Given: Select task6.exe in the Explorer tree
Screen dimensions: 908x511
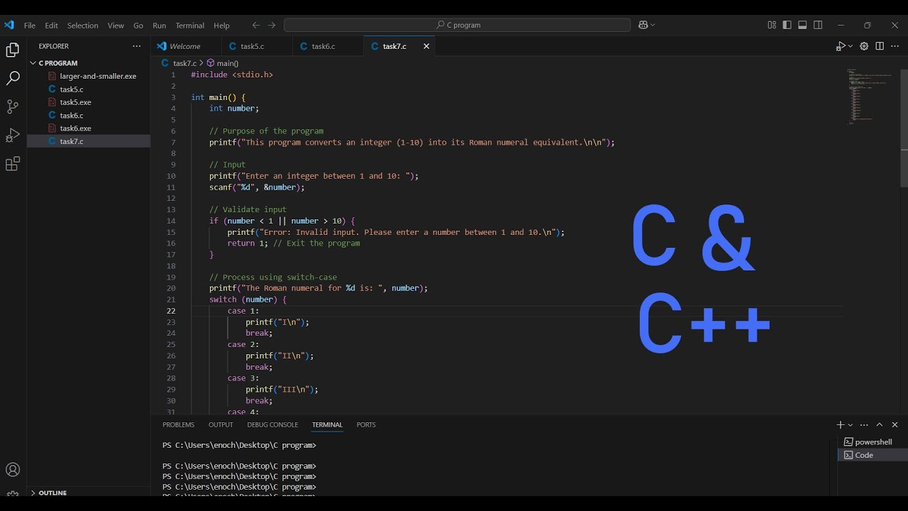Looking at the screenshot, I should point(89,128).
